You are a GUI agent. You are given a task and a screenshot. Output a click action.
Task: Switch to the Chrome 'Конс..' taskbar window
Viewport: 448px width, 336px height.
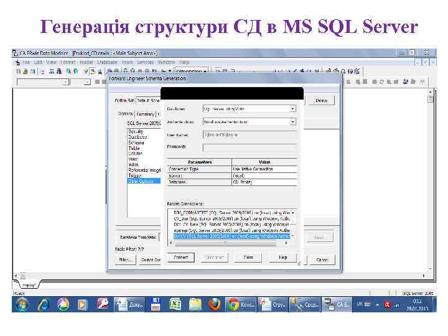(241, 304)
